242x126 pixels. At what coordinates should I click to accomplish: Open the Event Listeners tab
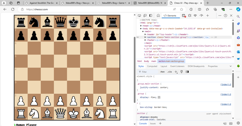click(x=177, y=66)
